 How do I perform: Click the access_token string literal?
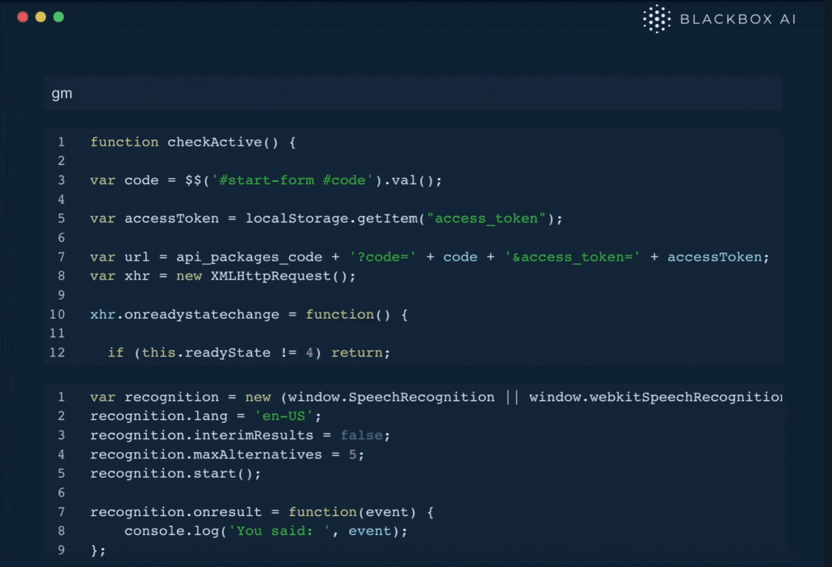(x=484, y=218)
